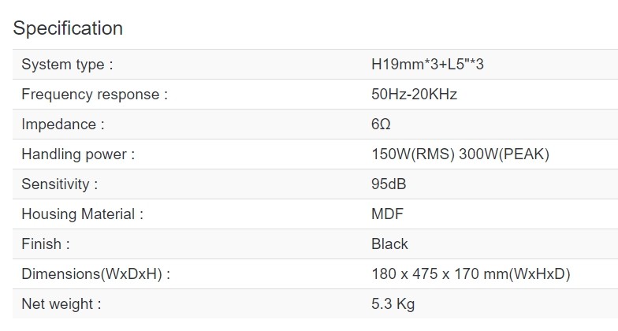Select the Impedance label
This screenshot has height=331, width=618.
pos(62,125)
